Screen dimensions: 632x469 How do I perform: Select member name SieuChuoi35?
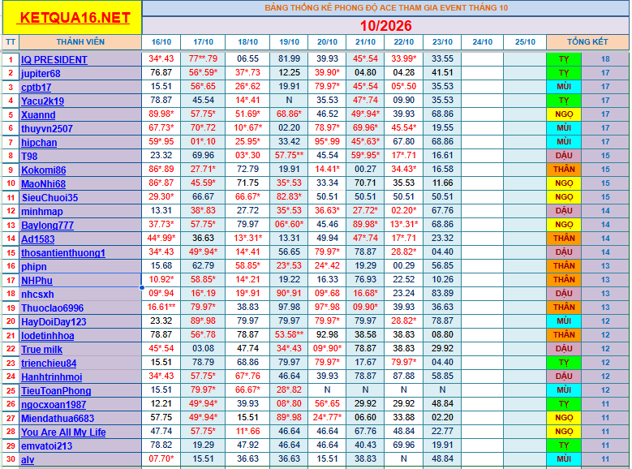[x=49, y=198]
